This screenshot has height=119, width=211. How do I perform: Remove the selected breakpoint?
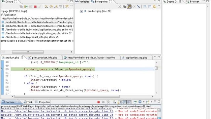click(x=119, y=7)
